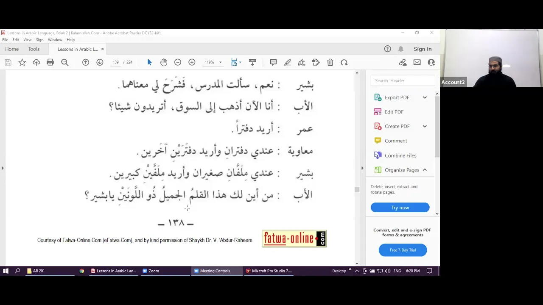
Task: Share a link icon in toolbar
Action: coord(403,62)
